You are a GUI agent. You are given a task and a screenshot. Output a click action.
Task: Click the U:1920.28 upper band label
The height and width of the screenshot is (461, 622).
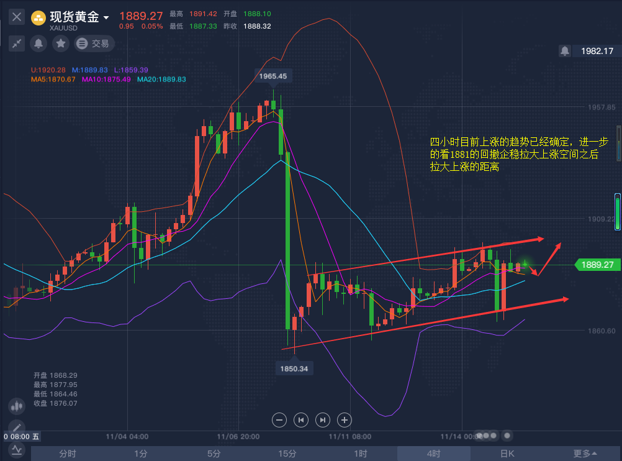[x=48, y=70]
